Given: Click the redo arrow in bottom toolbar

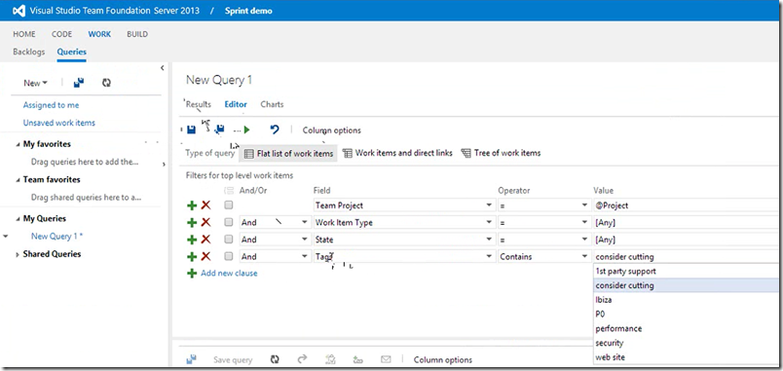Looking at the screenshot, I should [x=302, y=359].
